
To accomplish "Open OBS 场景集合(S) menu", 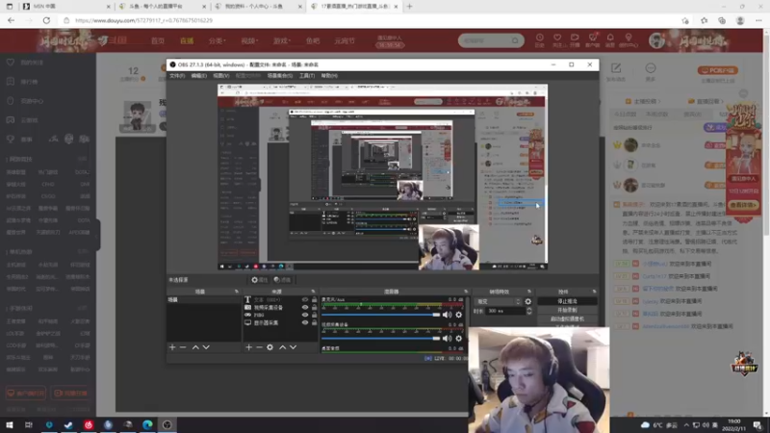I will (x=280, y=76).
